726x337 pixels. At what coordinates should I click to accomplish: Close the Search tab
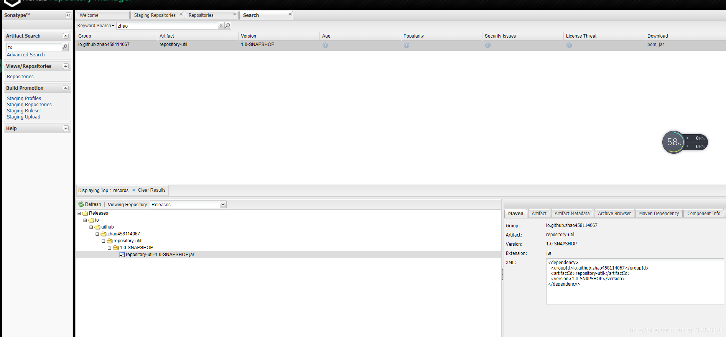[290, 14]
